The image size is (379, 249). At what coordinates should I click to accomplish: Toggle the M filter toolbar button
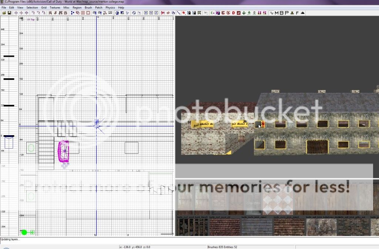point(277,13)
